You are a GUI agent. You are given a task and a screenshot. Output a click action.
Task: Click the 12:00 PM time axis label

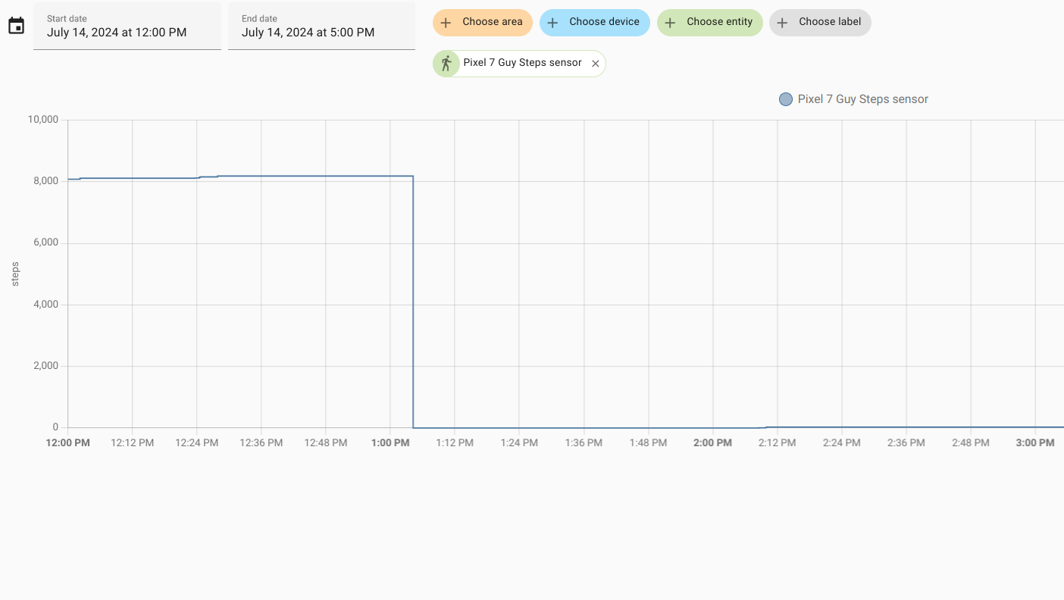pos(68,442)
